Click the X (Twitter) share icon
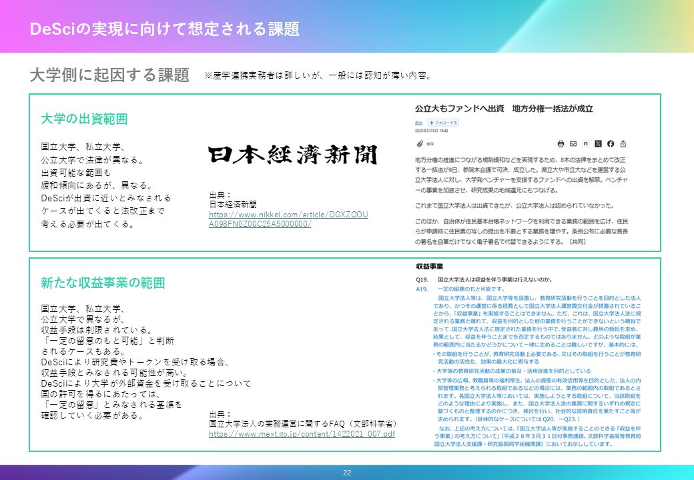 point(598,143)
